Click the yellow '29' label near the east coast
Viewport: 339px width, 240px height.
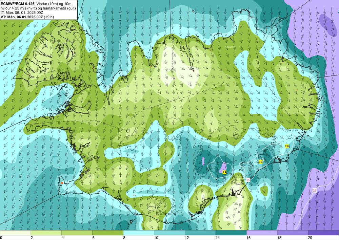pyautogui.click(x=287, y=146)
